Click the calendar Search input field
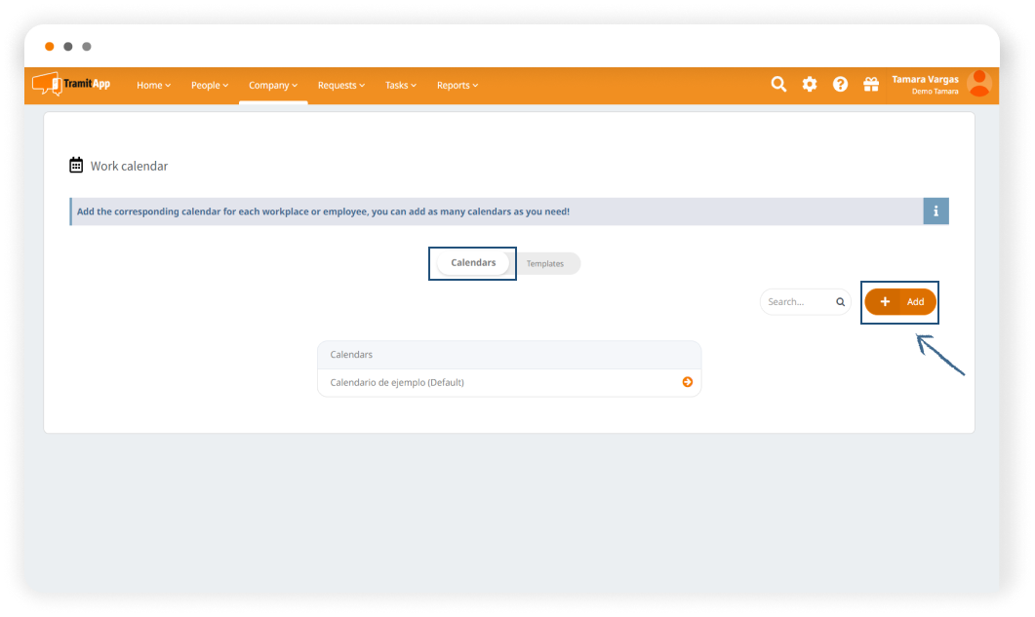 [798, 302]
